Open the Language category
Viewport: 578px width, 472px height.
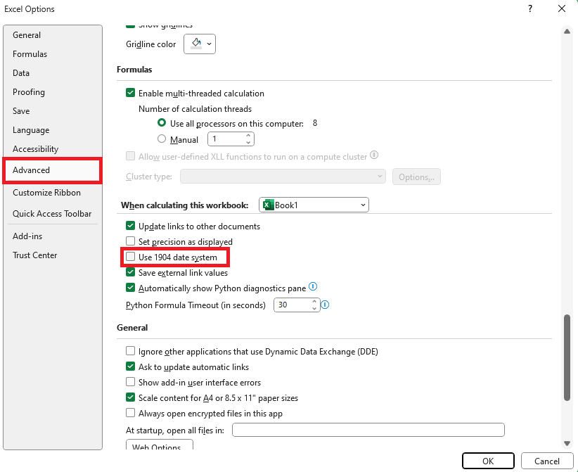click(52, 130)
